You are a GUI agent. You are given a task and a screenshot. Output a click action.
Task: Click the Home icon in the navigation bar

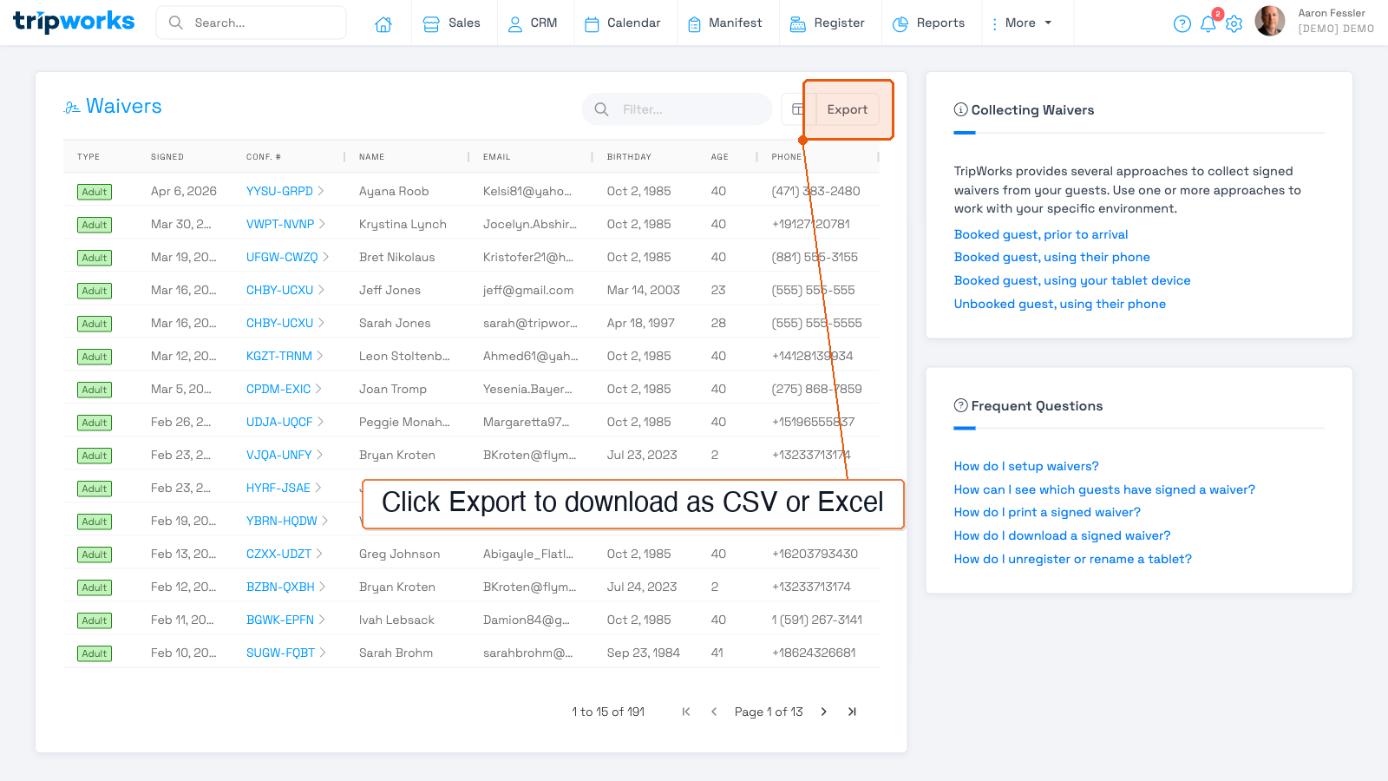[383, 23]
